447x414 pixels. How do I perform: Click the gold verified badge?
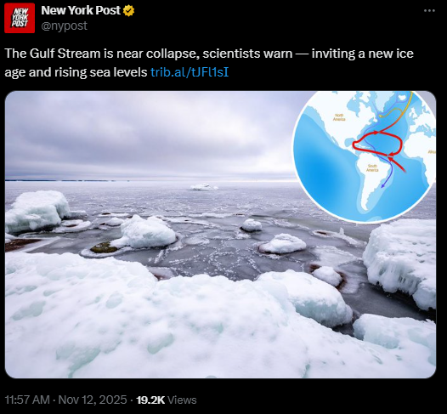pos(129,11)
